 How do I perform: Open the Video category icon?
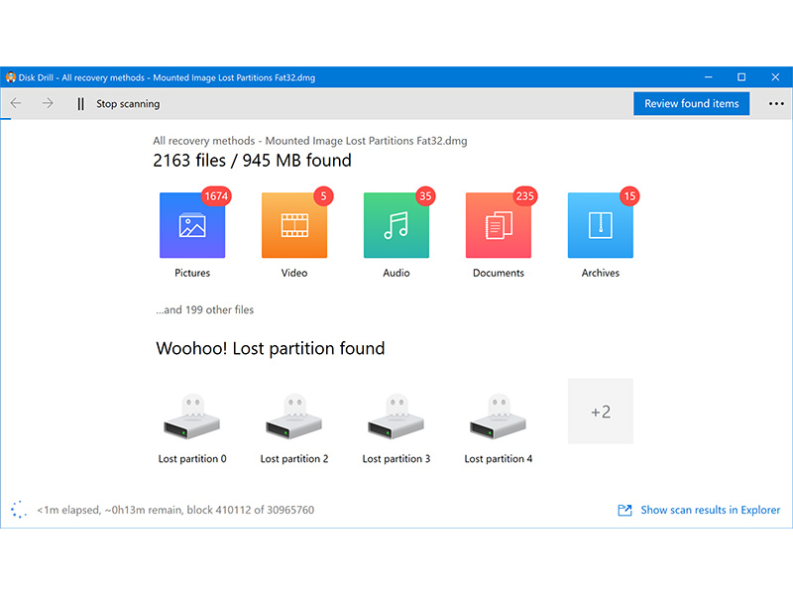(x=293, y=226)
